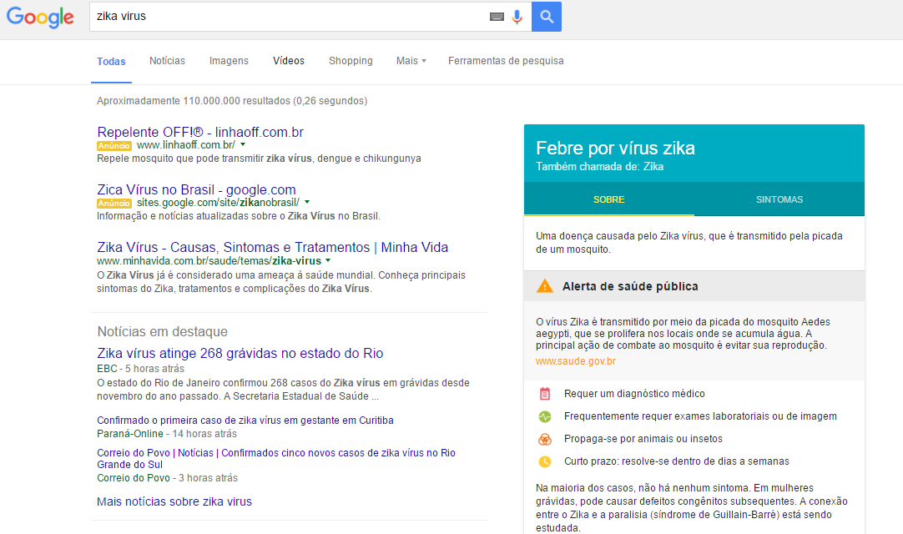The image size is (903, 534).
Task: Open Zika Vírus Causas, Sintomas e Tratamentos result
Action: click(272, 247)
